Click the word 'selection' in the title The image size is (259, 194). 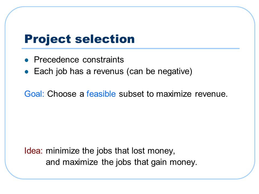[x=105, y=39]
